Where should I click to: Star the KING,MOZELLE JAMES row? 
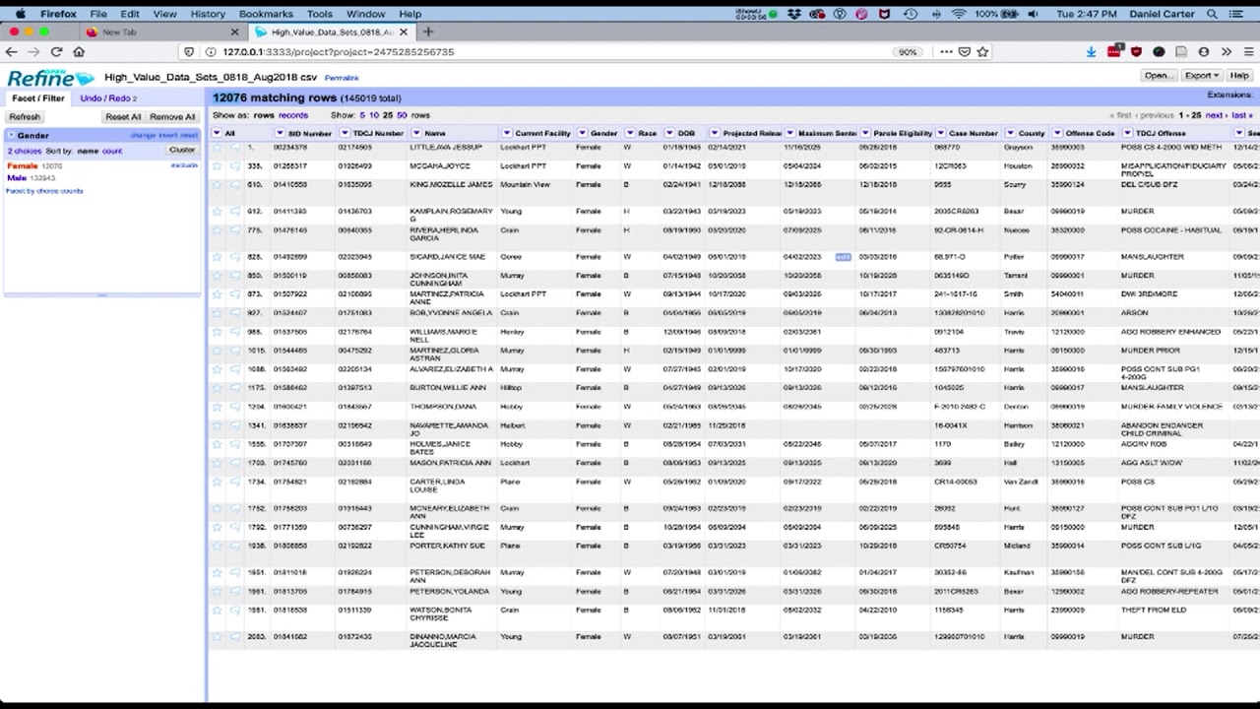(218, 185)
